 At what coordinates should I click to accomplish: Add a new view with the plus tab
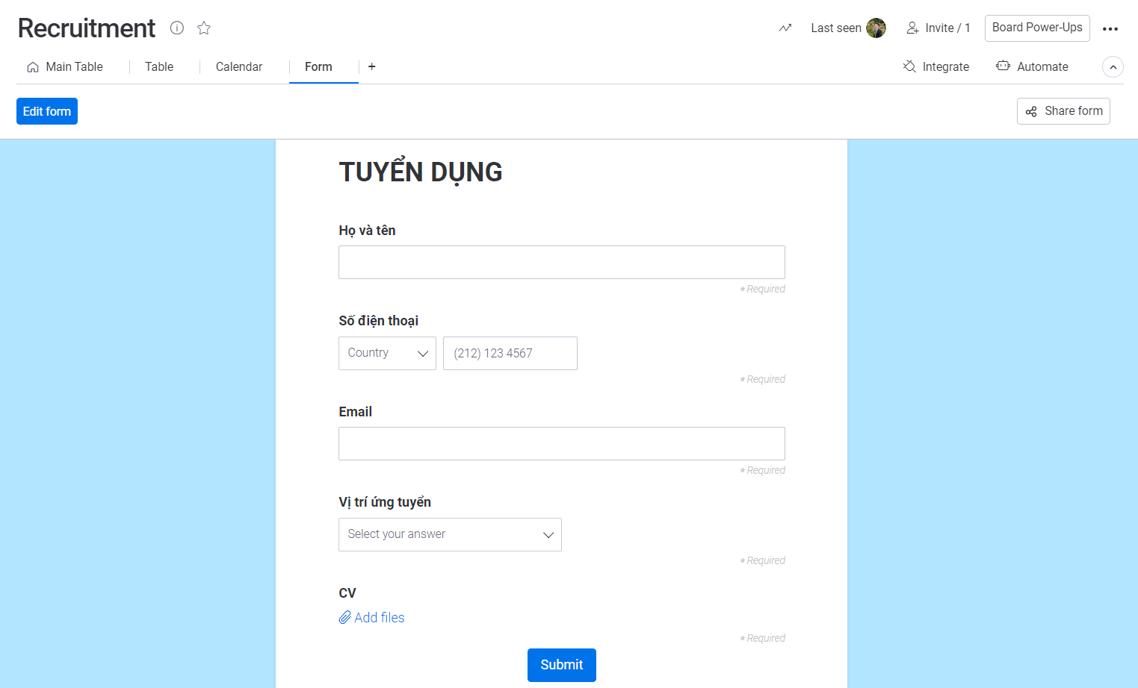coord(371,66)
